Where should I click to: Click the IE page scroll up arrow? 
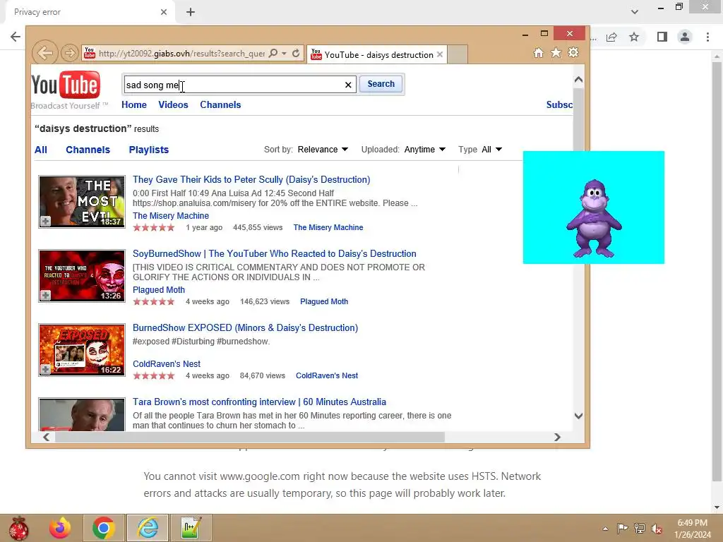click(579, 80)
